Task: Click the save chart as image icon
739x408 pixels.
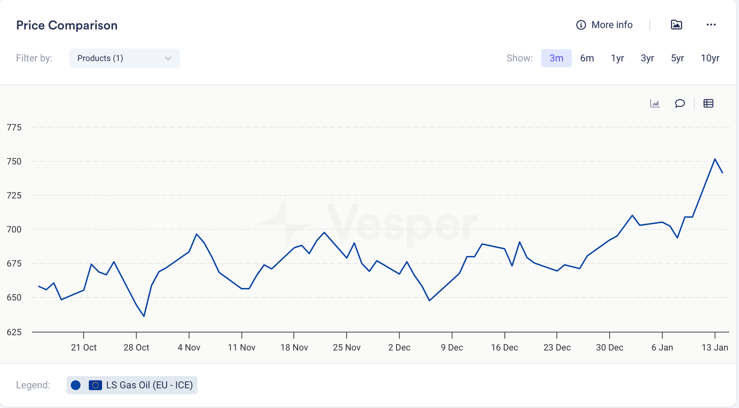Action: click(x=676, y=25)
